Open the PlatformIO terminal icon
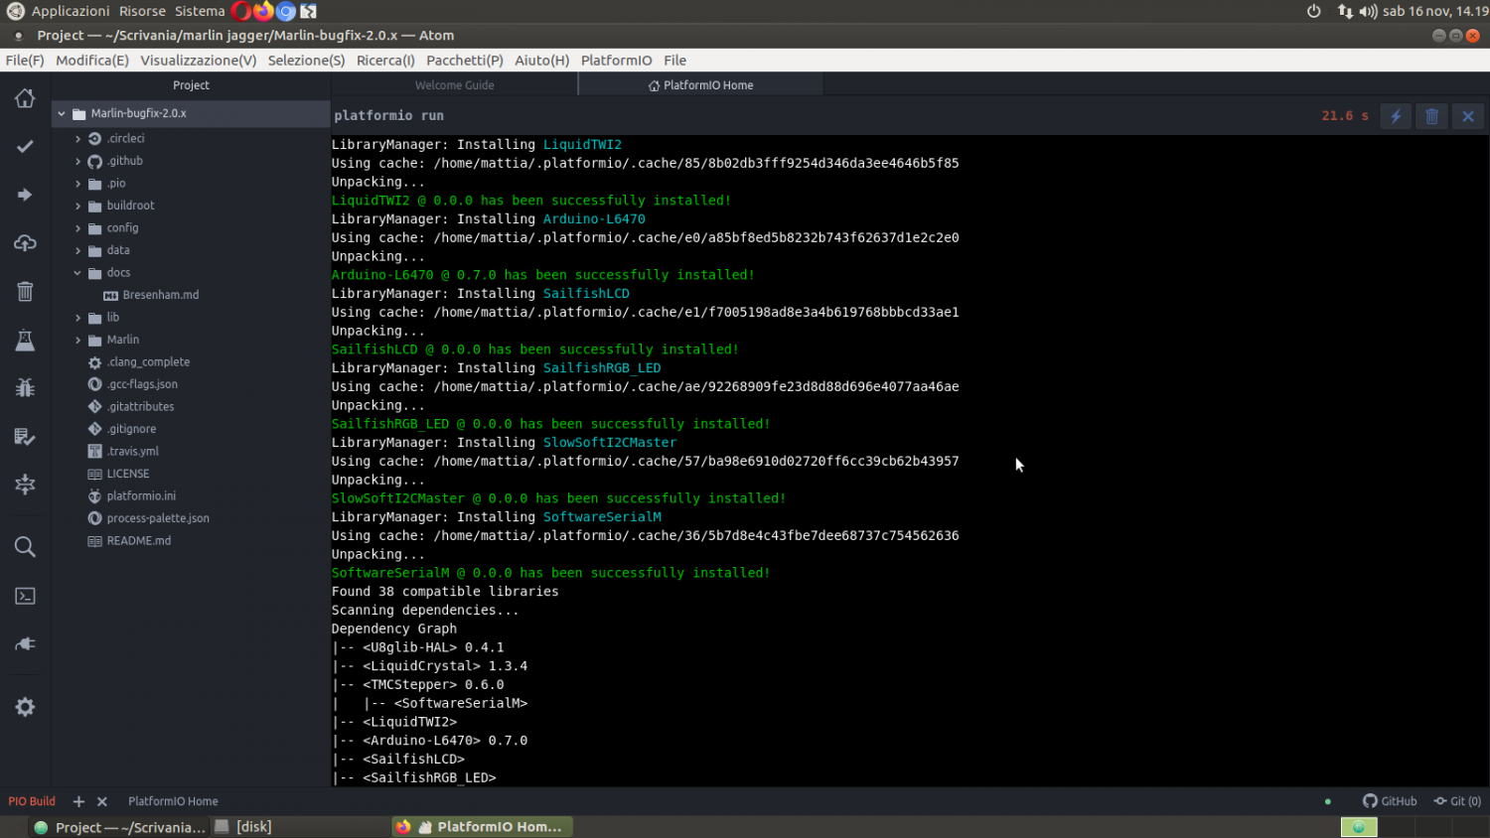The image size is (1490, 838). [x=25, y=596]
